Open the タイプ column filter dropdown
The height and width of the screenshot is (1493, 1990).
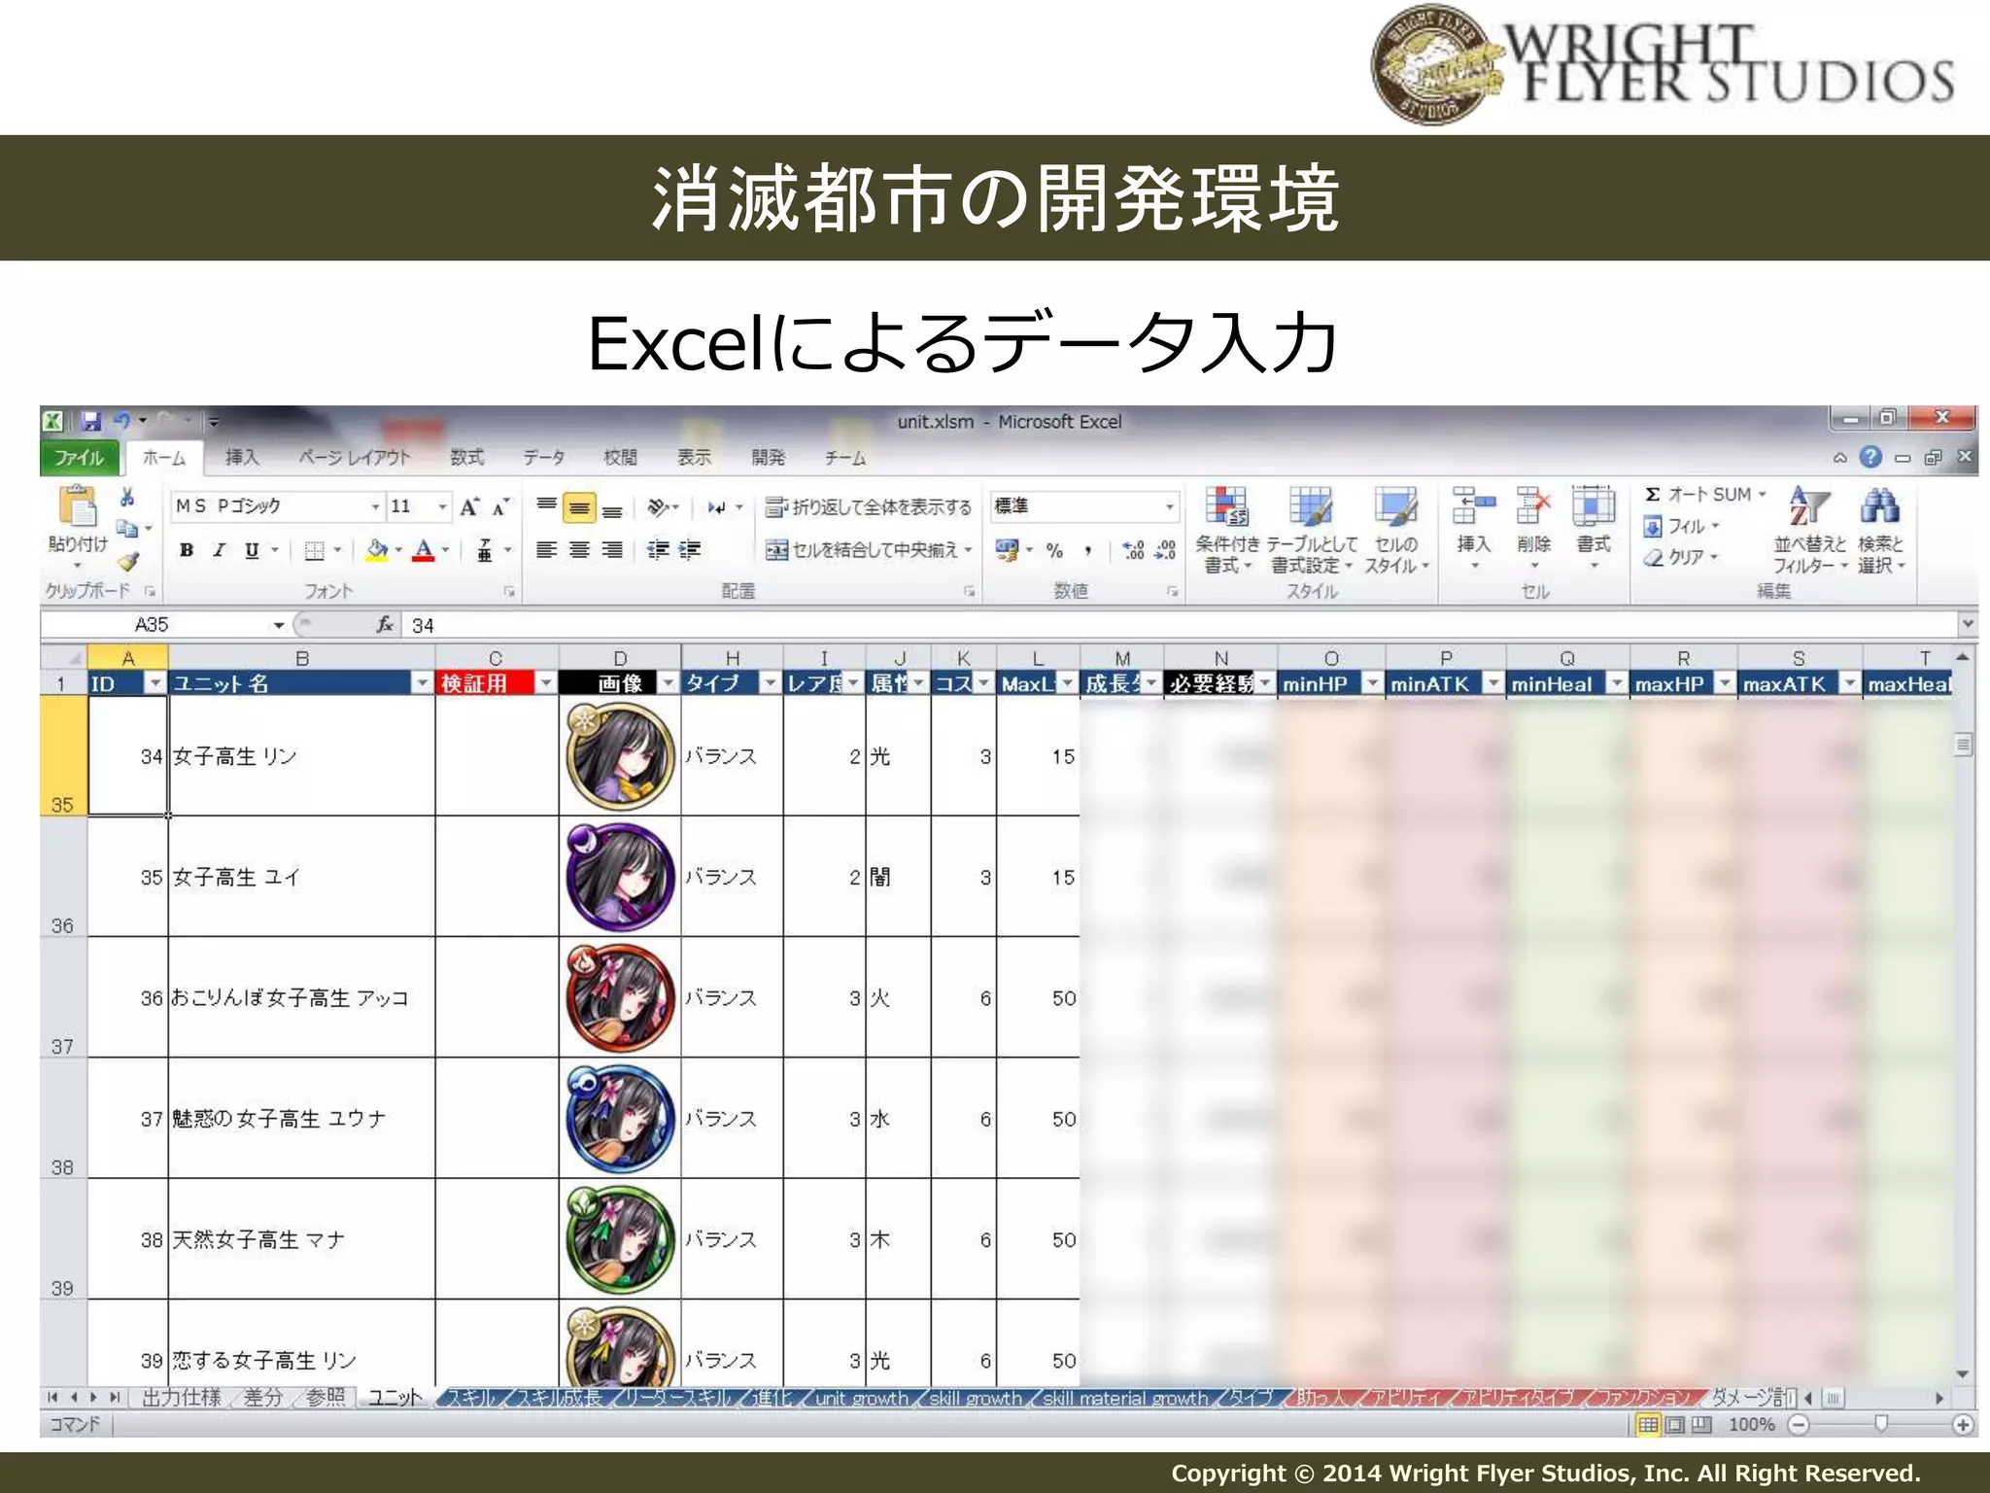[x=770, y=683]
